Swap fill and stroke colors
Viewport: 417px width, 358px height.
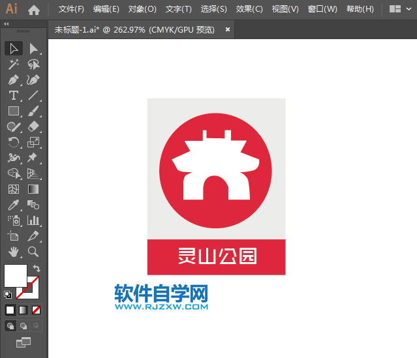click(x=37, y=269)
